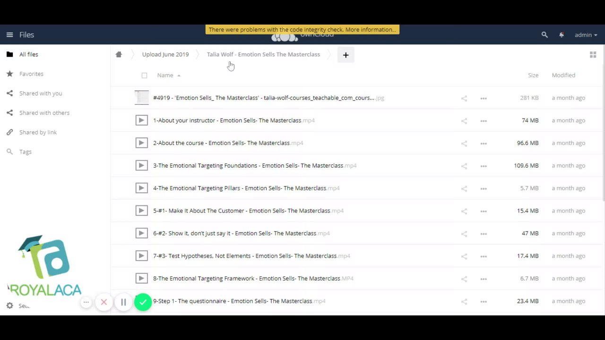
Task: Click video icon of 7-#3- Test Hypotheses
Action: [x=141, y=256]
